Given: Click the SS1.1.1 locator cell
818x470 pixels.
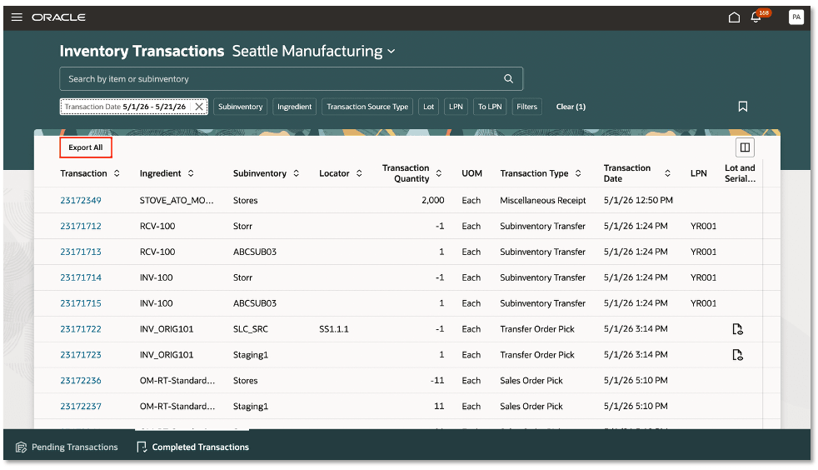Looking at the screenshot, I should 334,329.
